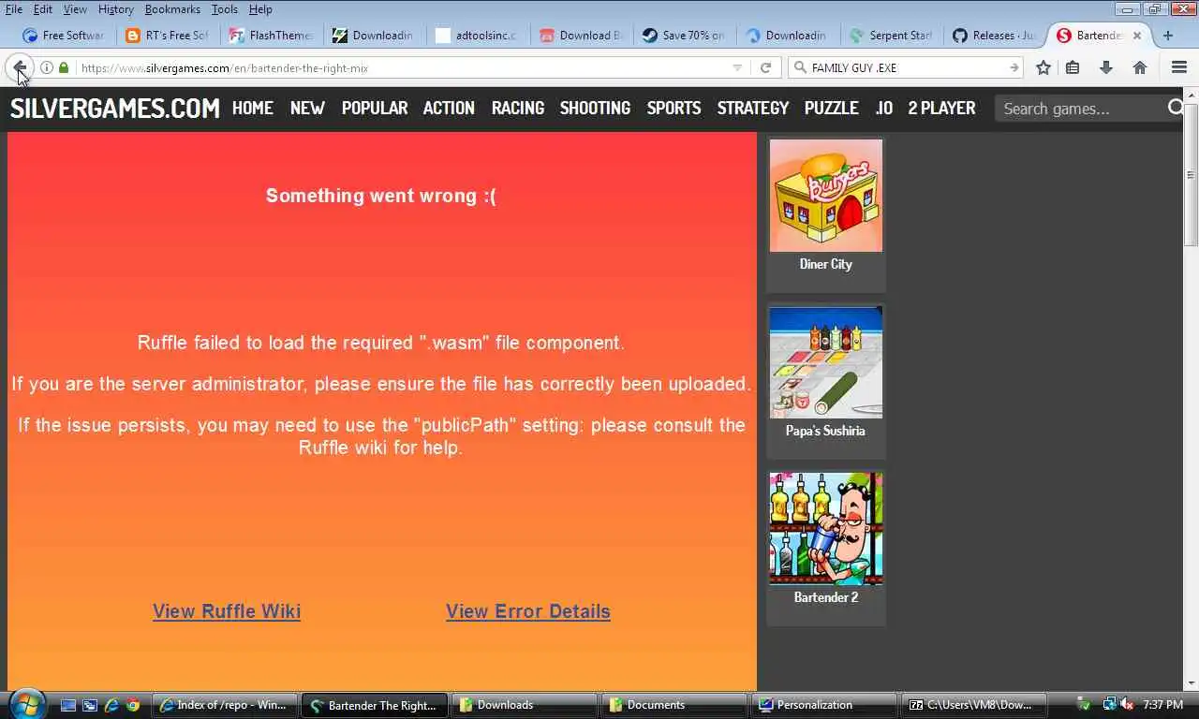
Task: Launch Internet Explorer from quick launch
Action: 111,705
